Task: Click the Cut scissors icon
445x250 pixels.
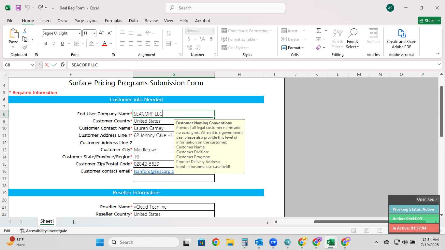Action: 24,31
